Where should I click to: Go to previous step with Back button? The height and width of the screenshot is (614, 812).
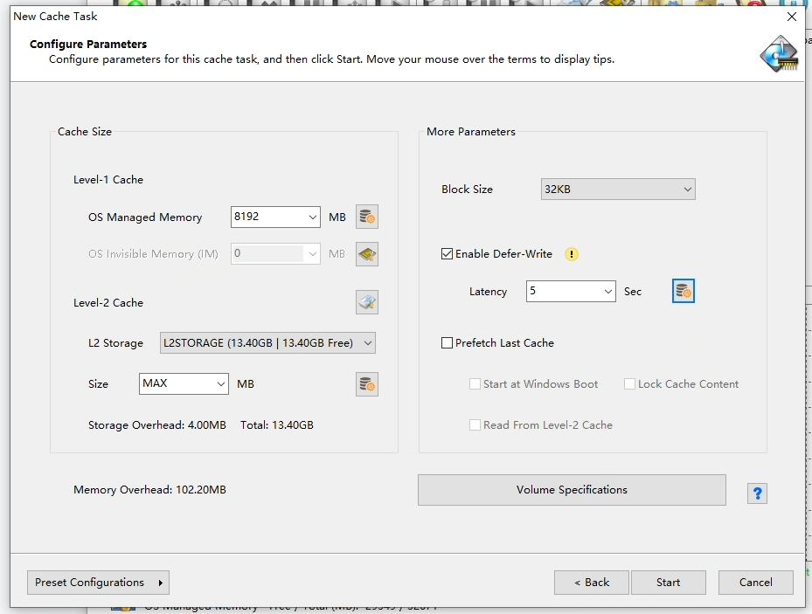point(592,583)
